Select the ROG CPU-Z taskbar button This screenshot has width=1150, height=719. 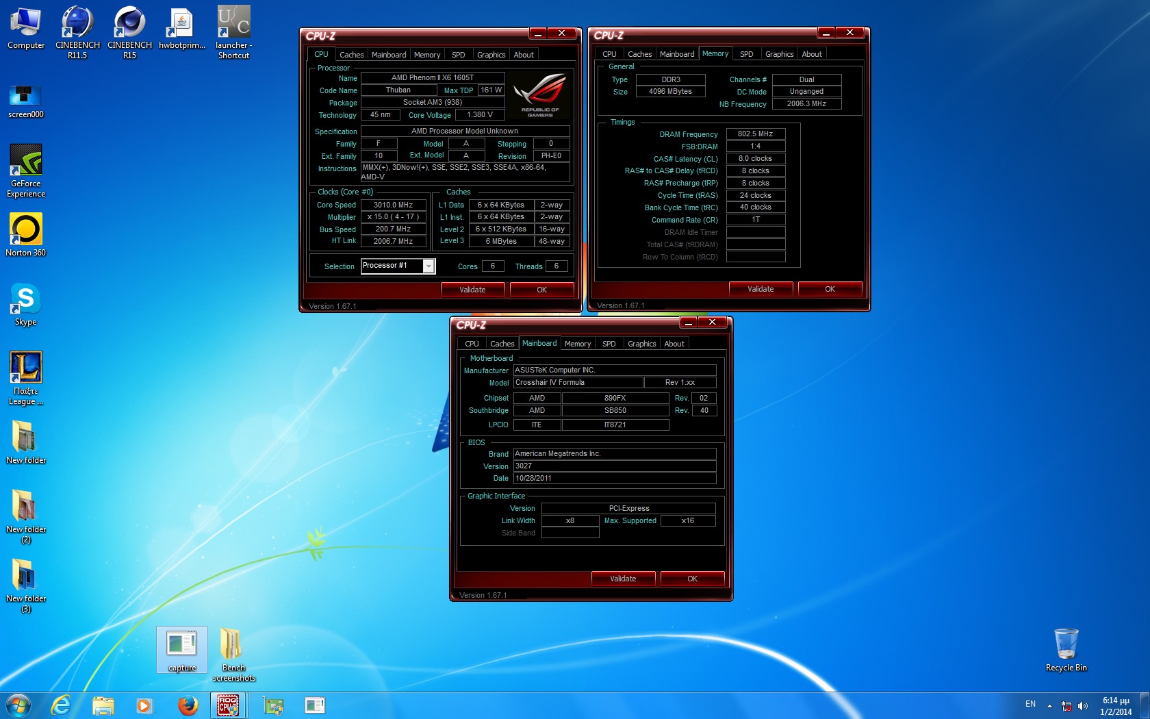228,705
